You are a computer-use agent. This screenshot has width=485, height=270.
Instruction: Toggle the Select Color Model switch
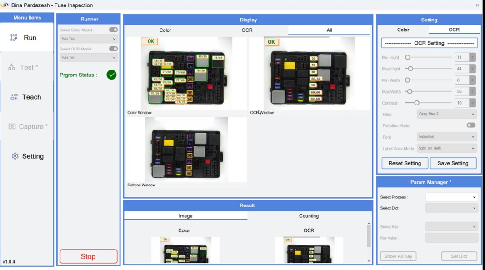(x=113, y=30)
